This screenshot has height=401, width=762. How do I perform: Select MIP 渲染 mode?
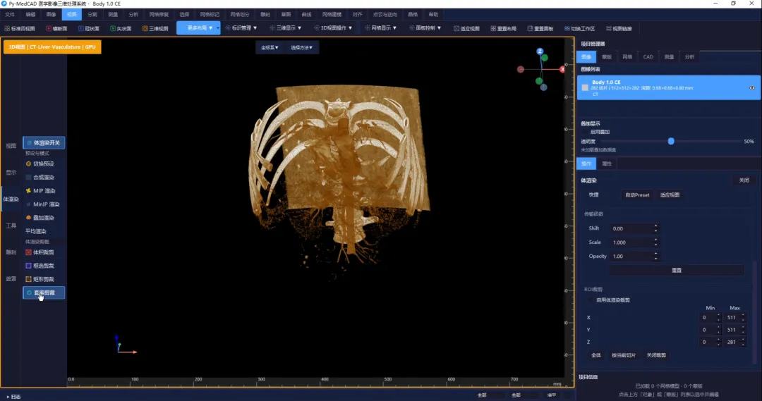click(44, 191)
